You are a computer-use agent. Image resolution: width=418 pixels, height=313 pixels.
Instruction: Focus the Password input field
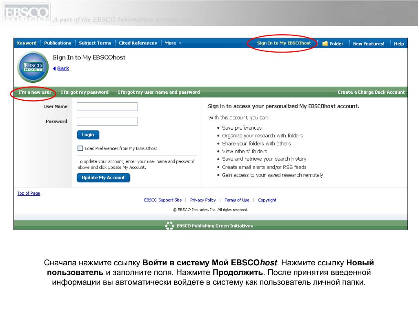(107, 121)
